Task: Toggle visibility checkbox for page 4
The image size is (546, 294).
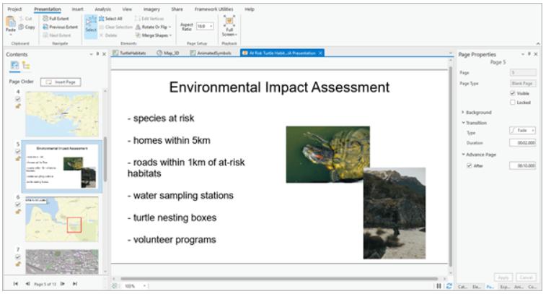Action: tap(18, 99)
